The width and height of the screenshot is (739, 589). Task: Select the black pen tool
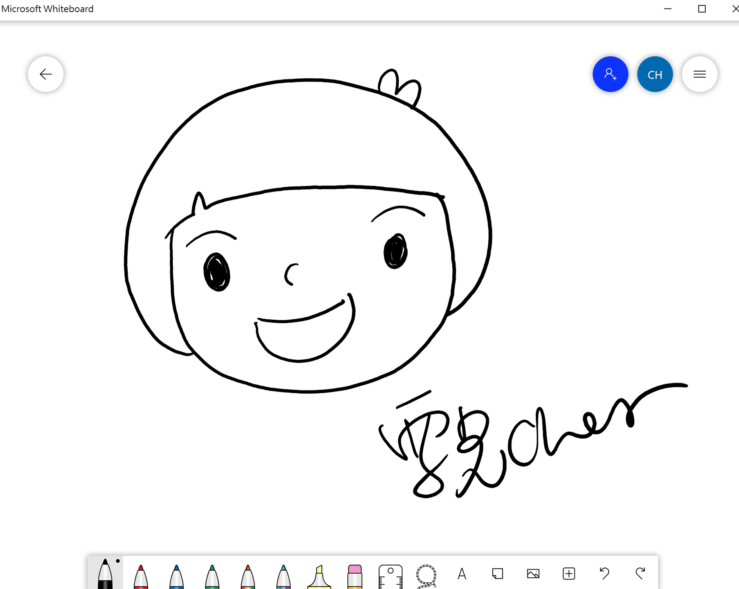point(105,574)
